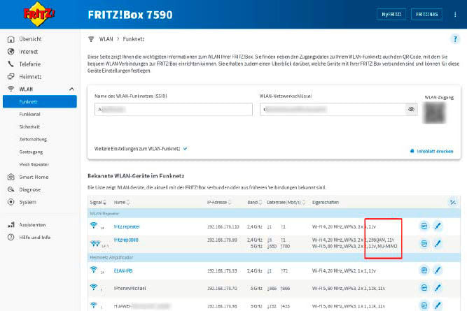Click the Heimnetz devices icon
Image resolution: width=467 pixels, height=311 pixels.
11,77
